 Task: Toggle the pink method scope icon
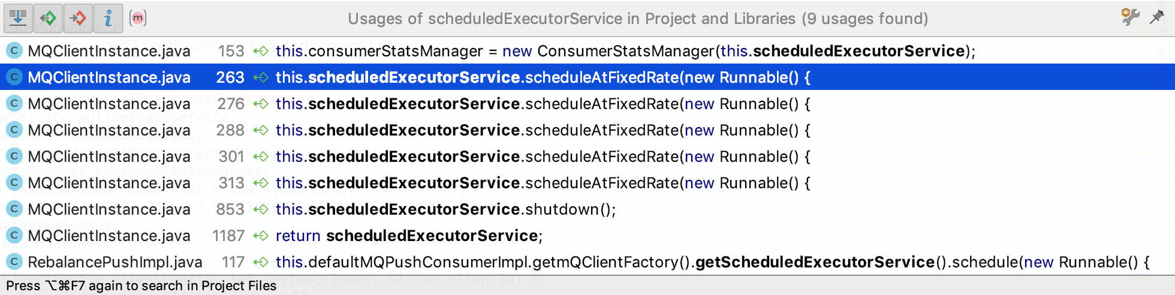(x=138, y=18)
